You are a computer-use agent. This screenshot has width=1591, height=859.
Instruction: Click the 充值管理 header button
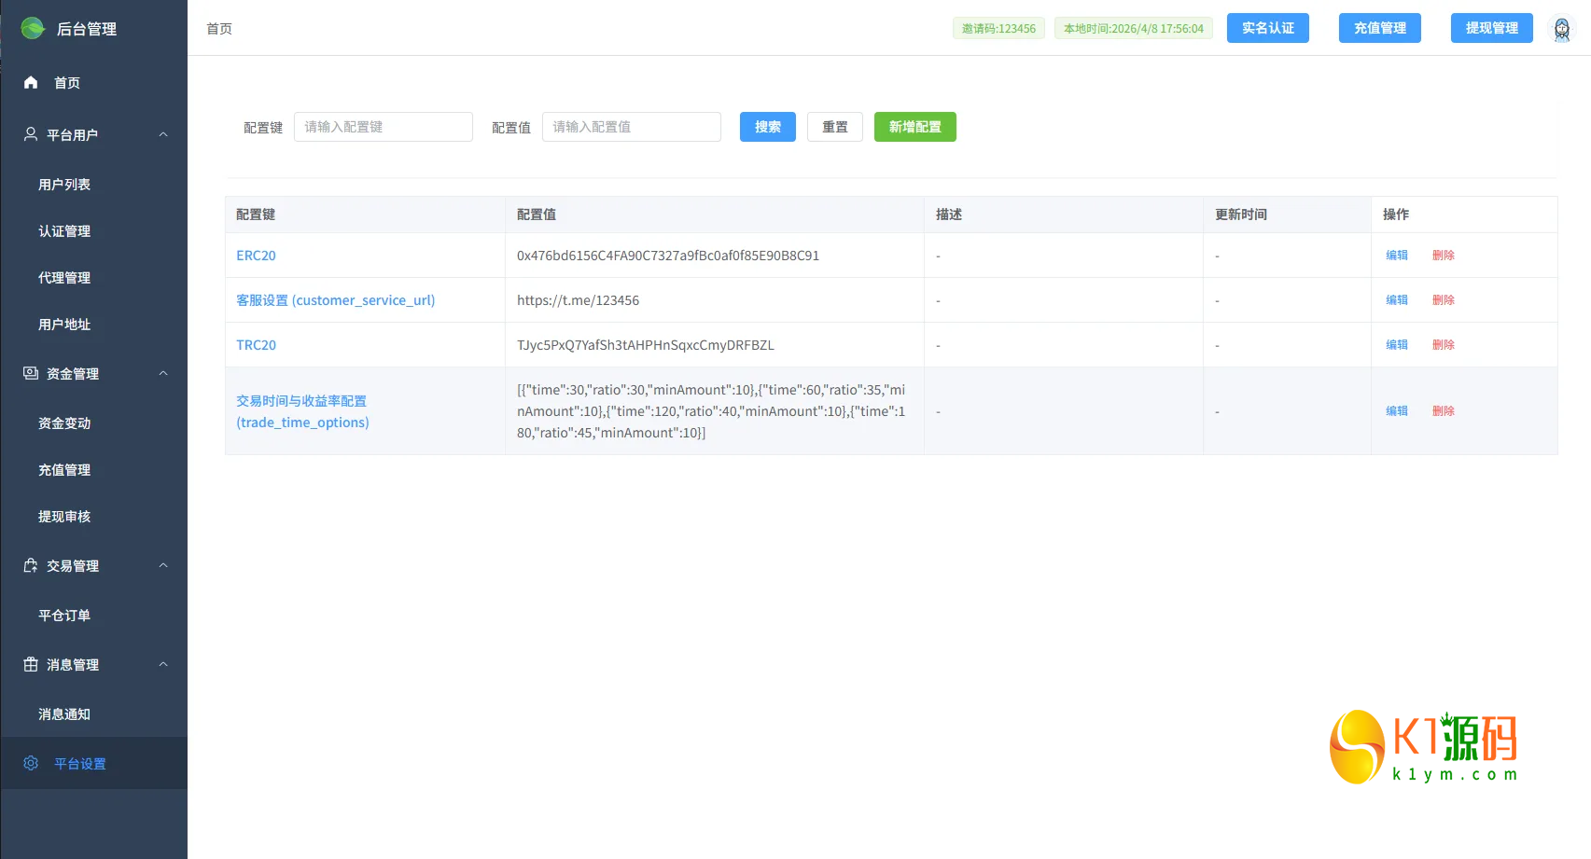click(x=1379, y=28)
